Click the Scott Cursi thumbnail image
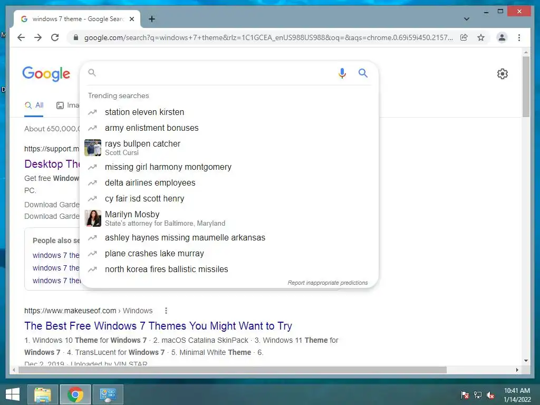The height and width of the screenshot is (405, 540). click(x=93, y=148)
